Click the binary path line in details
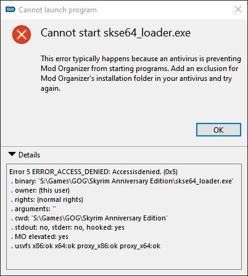The height and width of the screenshot is (276, 248). 122,181
